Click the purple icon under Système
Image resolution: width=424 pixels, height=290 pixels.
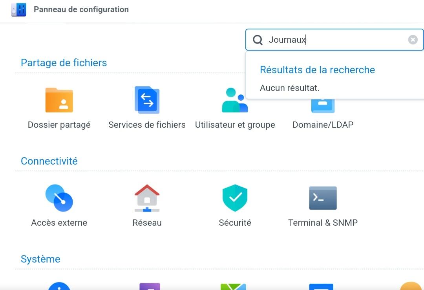150,286
